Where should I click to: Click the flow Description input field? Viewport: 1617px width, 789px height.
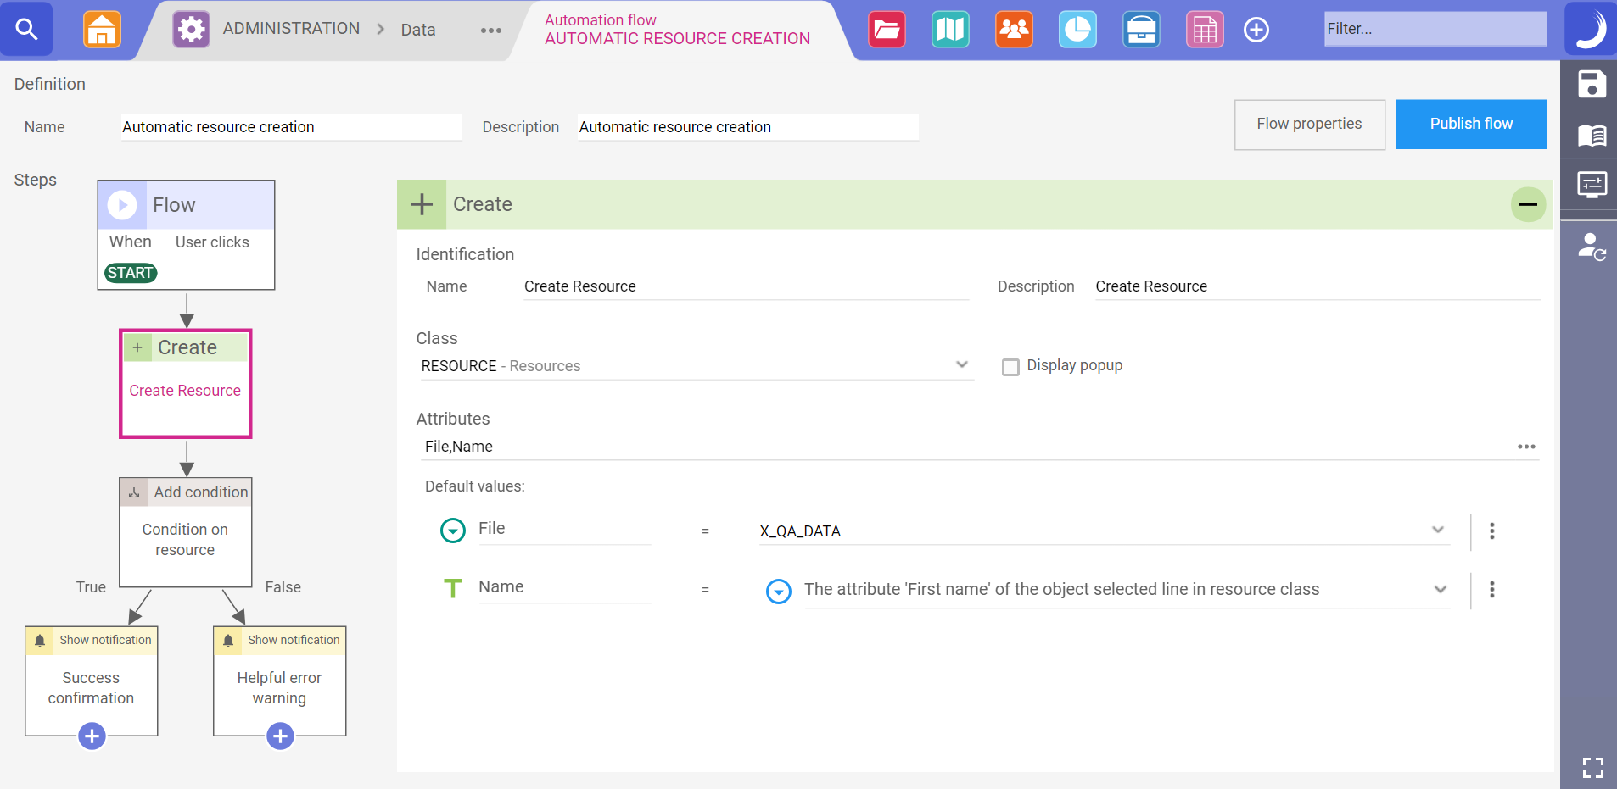click(x=747, y=127)
